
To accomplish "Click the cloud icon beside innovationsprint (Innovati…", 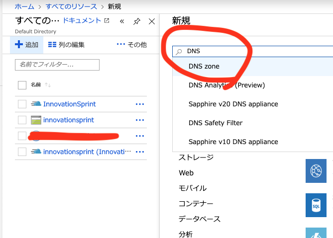I will pos(36,152).
